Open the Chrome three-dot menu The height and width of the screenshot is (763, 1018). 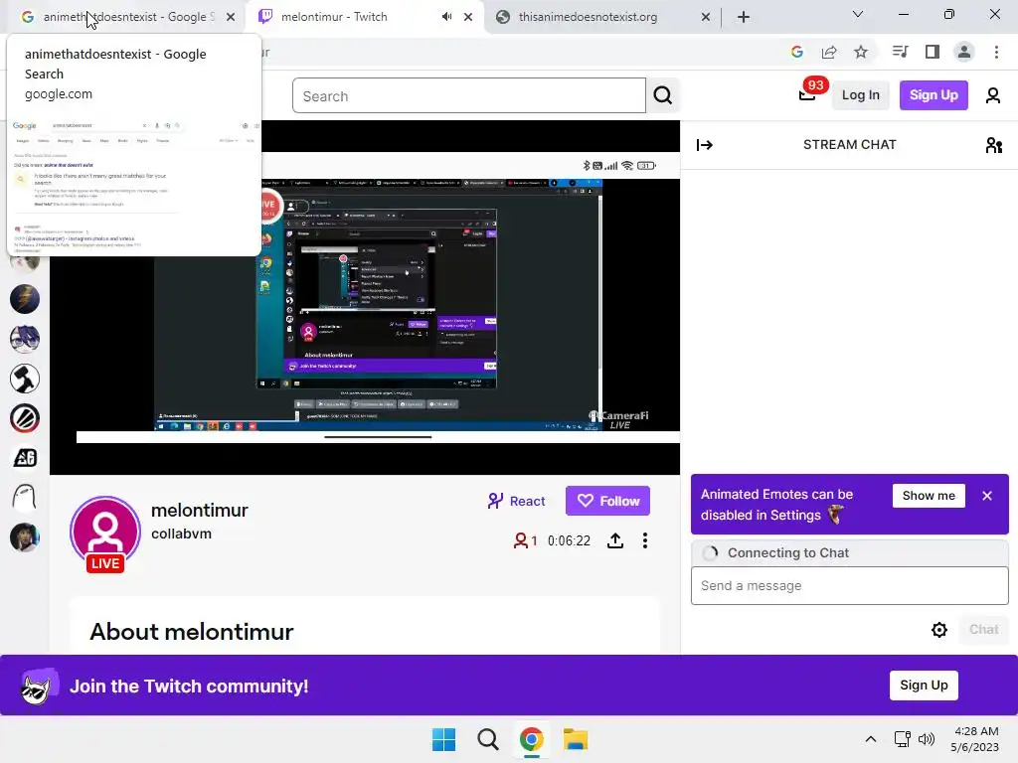[x=996, y=52]
